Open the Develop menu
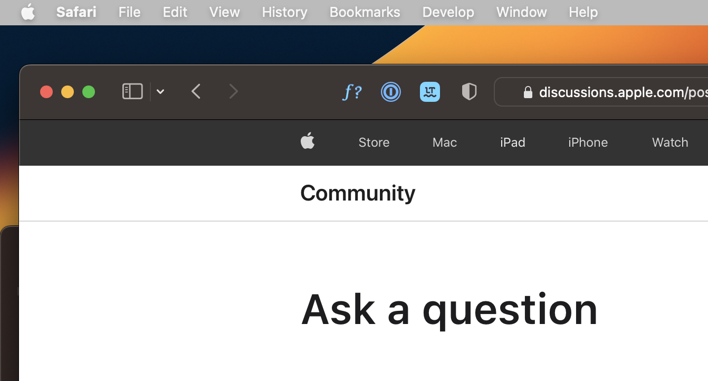Image resolution: width=708 pixels, height=381 pixels. 448,12
